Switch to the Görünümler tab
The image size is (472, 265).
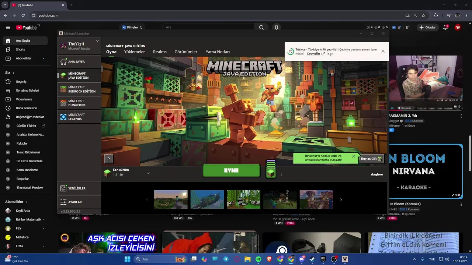186,52
